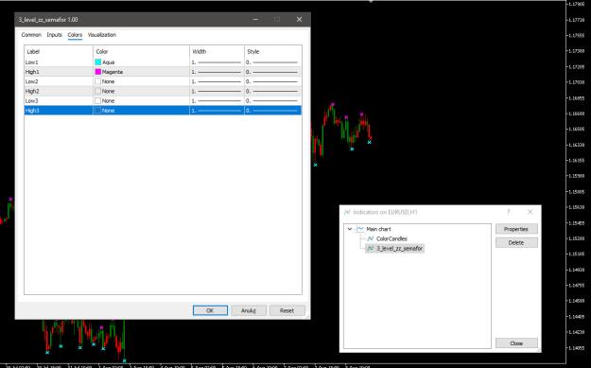The width and height of the screenshot is (591, 368).
Task: Click the Reset button
Action: pyautogui.click(x=287, y=310)
